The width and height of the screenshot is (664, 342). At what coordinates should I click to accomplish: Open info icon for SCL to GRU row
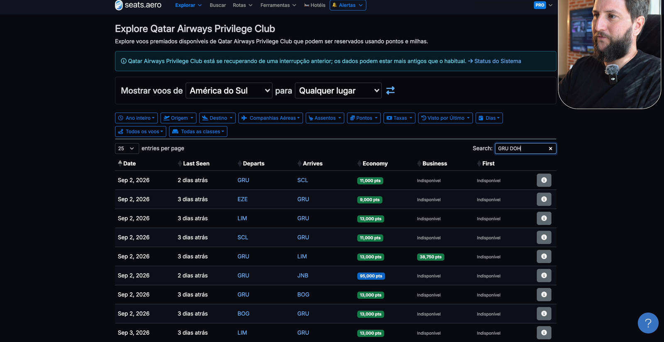pos(544,238)
